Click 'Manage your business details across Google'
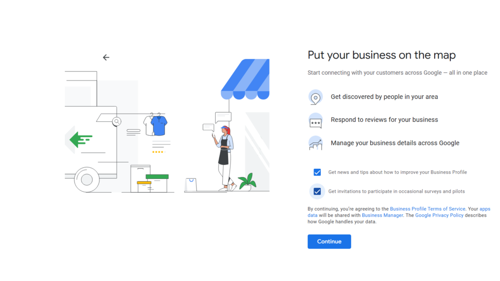Screen dimensions: 500x281 point(395,143)
